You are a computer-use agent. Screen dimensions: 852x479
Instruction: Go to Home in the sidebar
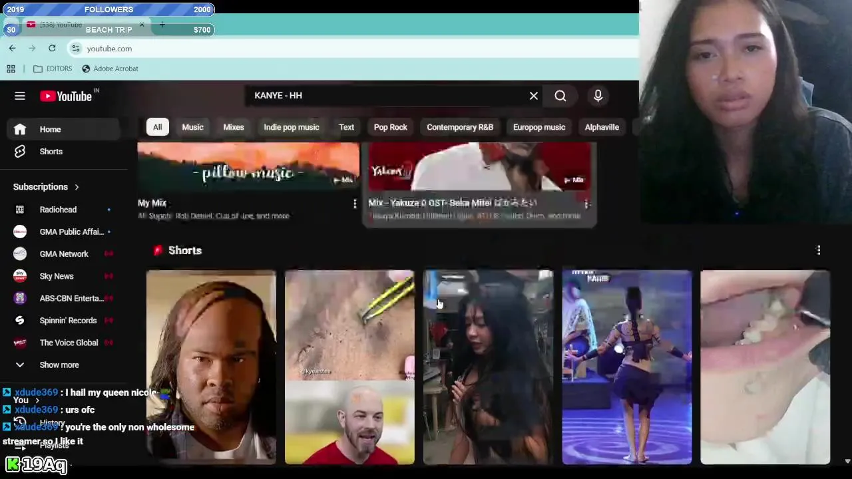63,130
